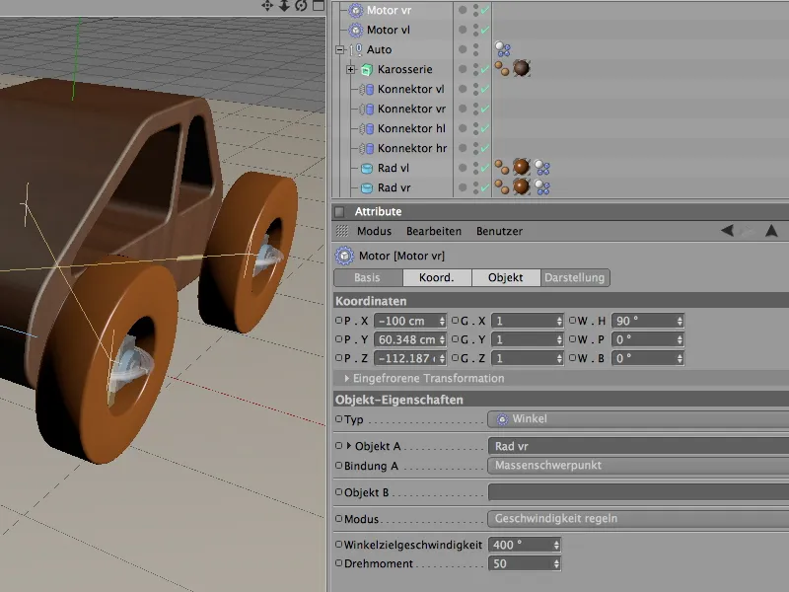The width and height of the screenshot is (789, 592).
Task: Disable the Rad vr enable checkmark
Action: pyautogui.click(x=484, y=187)
